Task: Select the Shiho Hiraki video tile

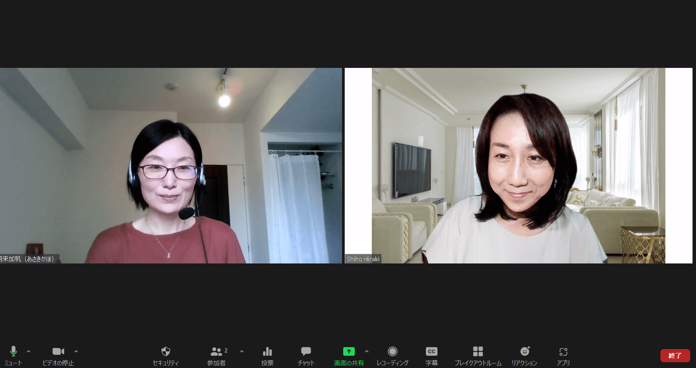Action: [518, 165]
